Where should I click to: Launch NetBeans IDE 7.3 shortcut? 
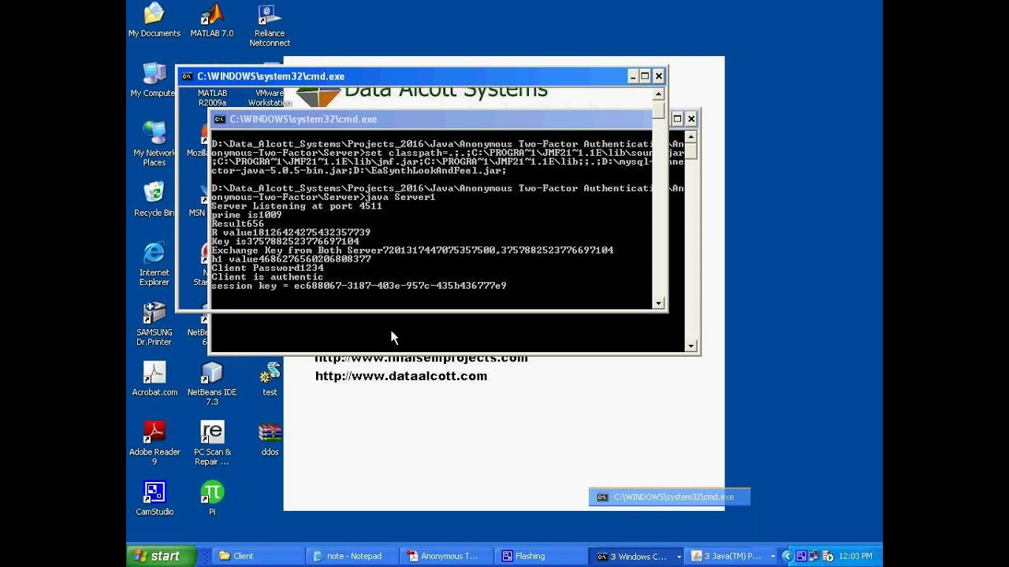212,383
